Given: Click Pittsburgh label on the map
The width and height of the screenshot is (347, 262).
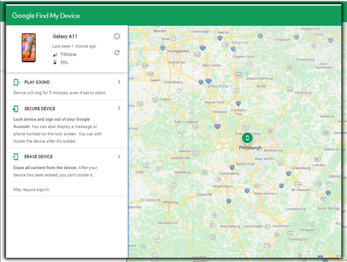Looking at the screenshot, I should 250,148.
